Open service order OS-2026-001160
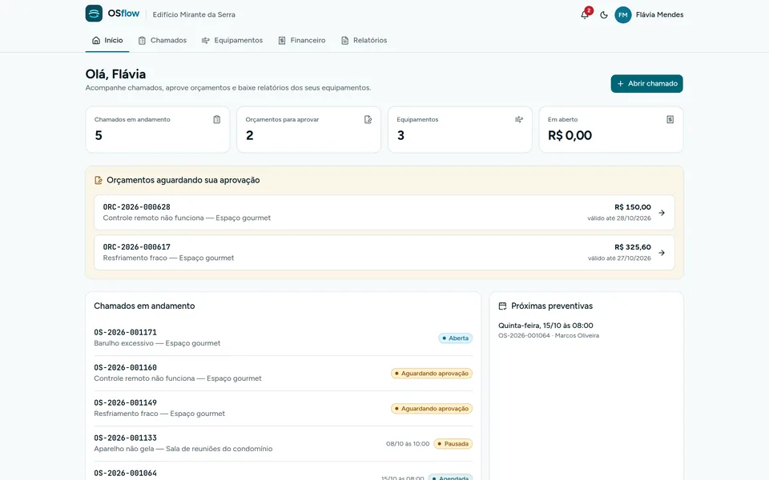Screen dimensions: 769x480 (x=283, y=374)
